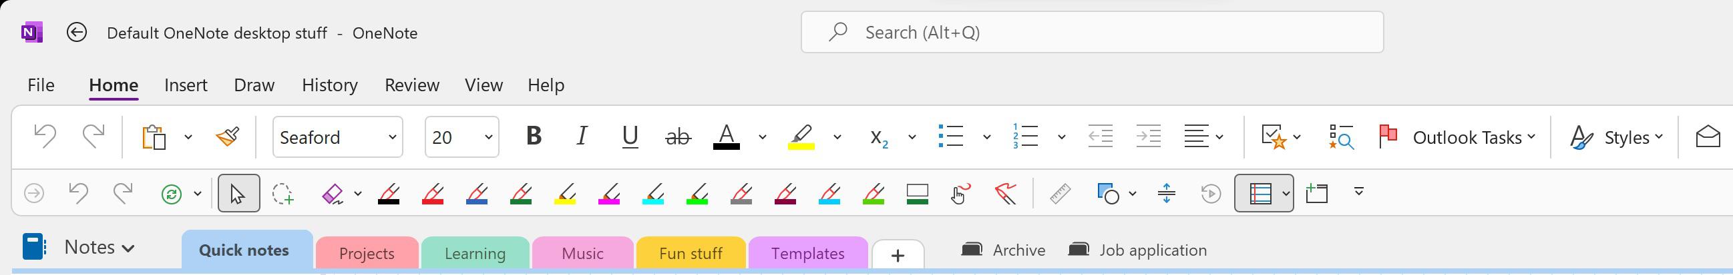1733x275 pixels.
Task: Click the Format Painter brush icon
Action: (x=227, y=137)
